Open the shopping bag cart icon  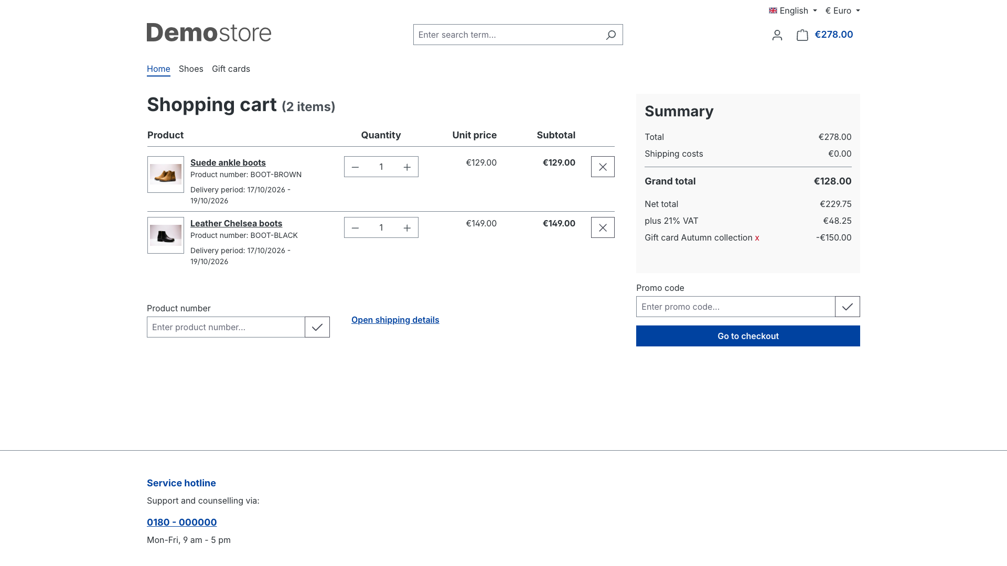coord(802,35)
